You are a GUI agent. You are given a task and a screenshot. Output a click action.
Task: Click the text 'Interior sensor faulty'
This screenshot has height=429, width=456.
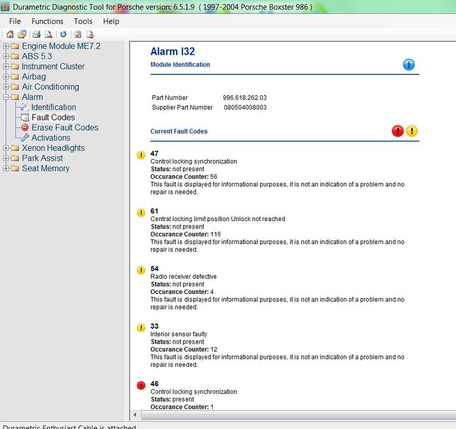[x=179, y=334]
